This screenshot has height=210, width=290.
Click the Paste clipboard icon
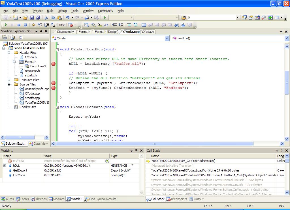(59, 18)
